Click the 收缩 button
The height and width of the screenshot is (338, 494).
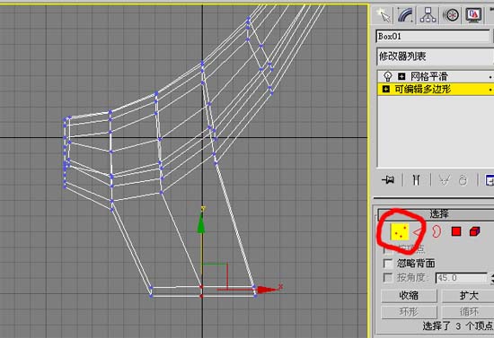click(x=409, y=296)
